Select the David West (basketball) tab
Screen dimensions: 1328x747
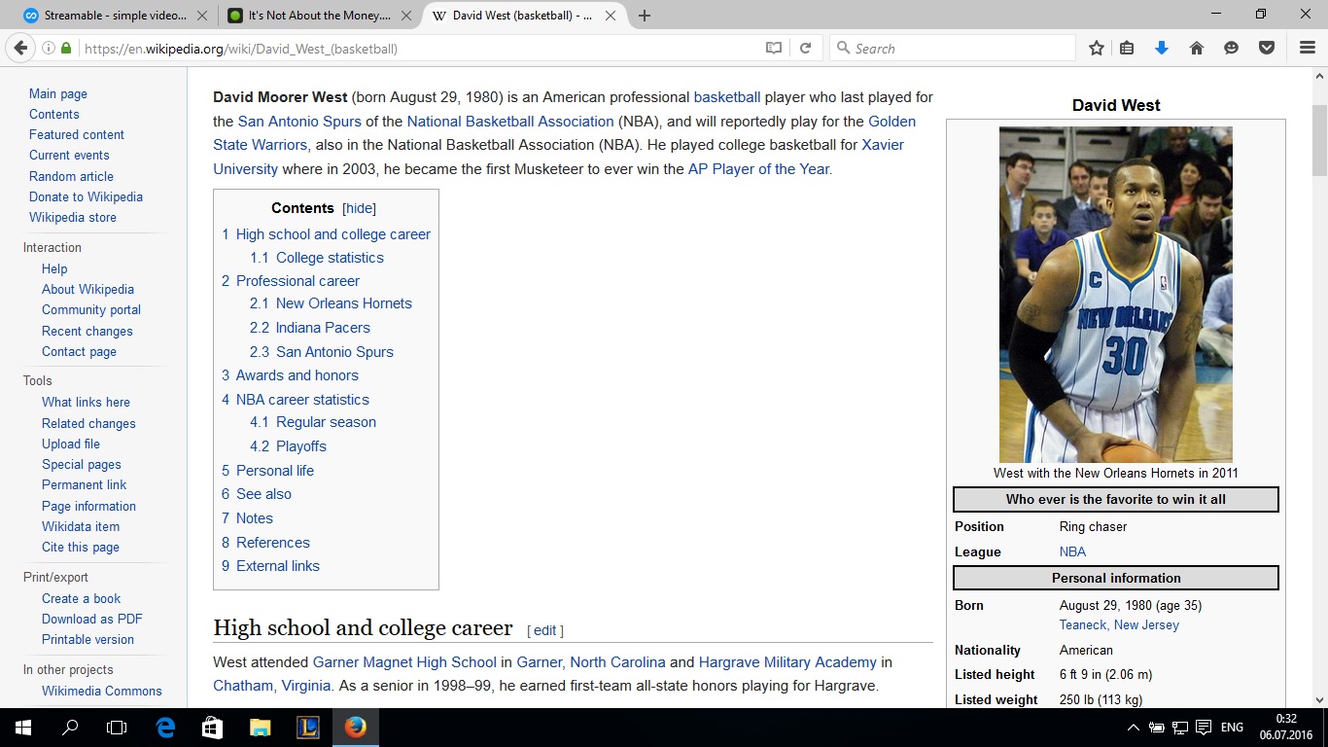click(524, 16)
